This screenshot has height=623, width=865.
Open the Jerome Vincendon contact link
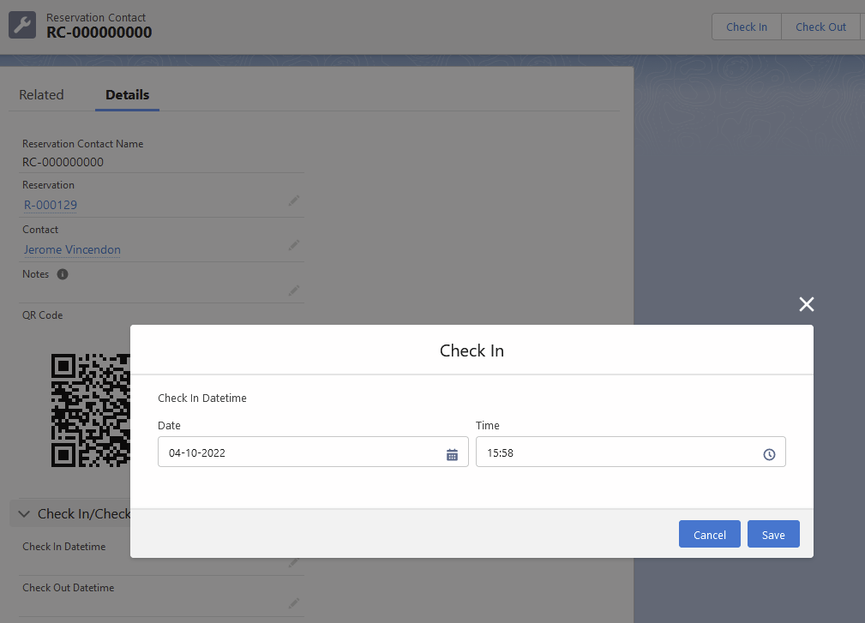[x=72, y=249]
